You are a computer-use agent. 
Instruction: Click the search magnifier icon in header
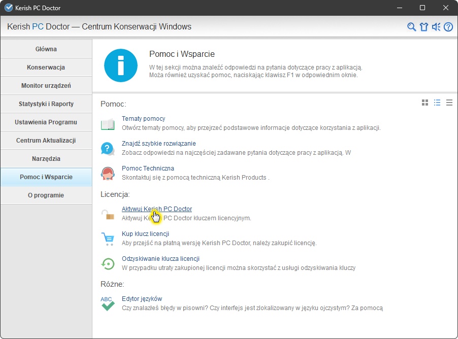(x=412, y=27)
